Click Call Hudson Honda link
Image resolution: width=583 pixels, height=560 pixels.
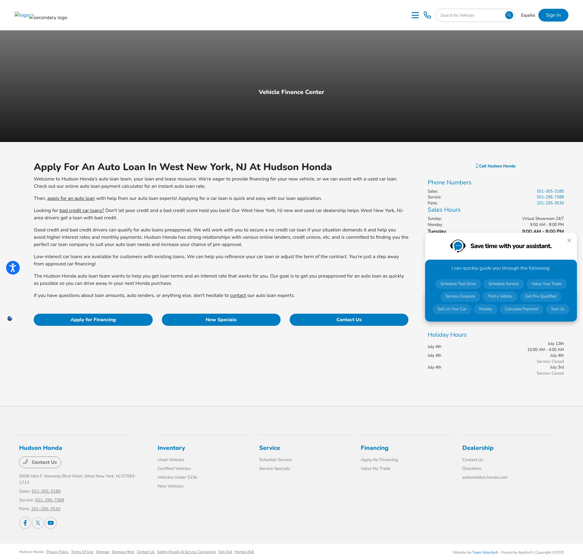[x=496, y=166]
